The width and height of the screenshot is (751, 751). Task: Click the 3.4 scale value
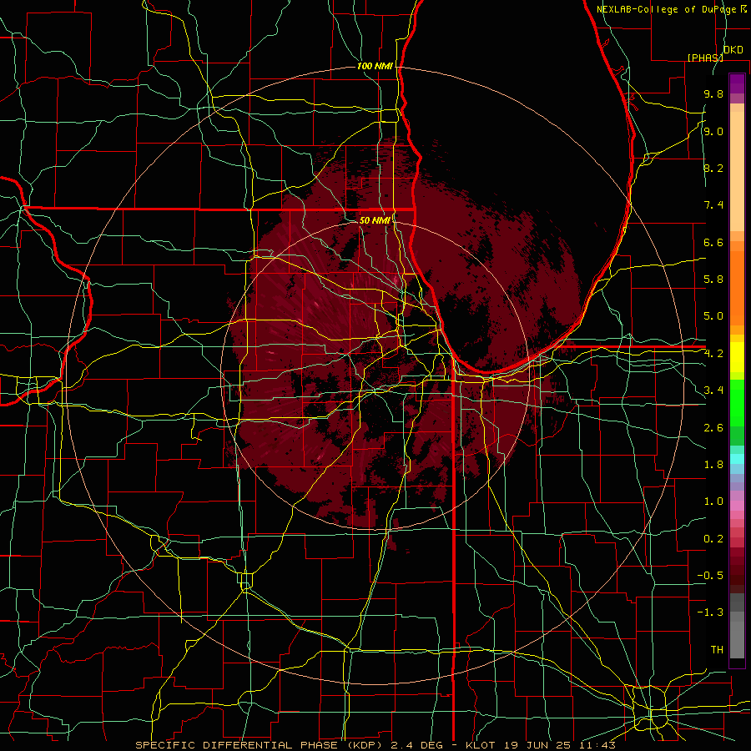tap(713, 391)
